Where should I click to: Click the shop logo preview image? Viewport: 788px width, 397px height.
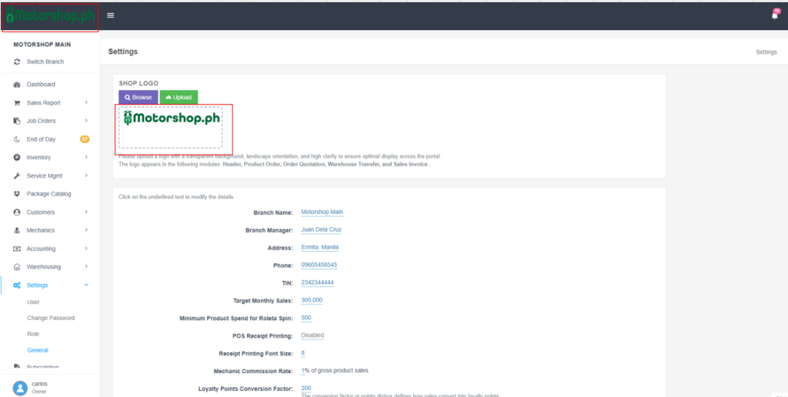click(x=170, y=127)
